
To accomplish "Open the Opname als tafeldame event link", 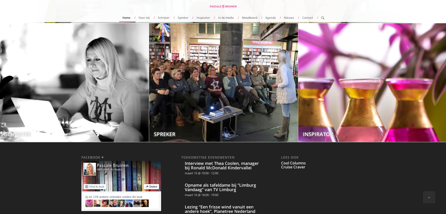I will [220, 187].
